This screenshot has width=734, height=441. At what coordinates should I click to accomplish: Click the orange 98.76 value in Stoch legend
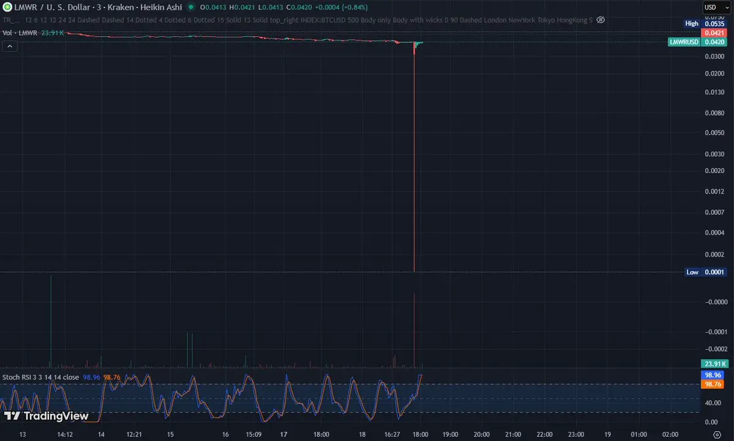click(112, 377)
